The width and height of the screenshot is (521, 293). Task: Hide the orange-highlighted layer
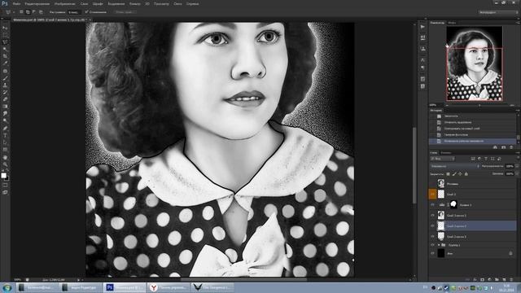coord(432,194)
